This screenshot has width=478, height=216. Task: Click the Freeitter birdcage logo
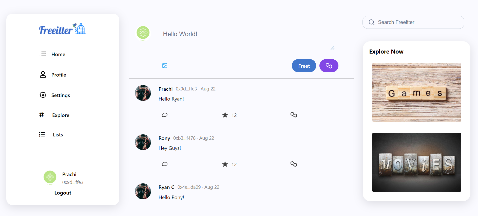[x=63, y=29]
